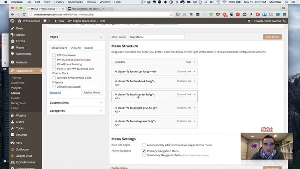The height and width of the screenshot is (169, 300).
Task: Expand the fa-facebook menu item arrow
Action: (195, 81)
